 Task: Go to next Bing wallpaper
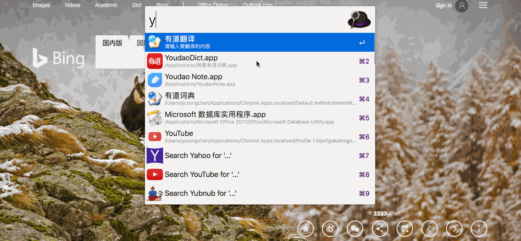tap(454, 229)
